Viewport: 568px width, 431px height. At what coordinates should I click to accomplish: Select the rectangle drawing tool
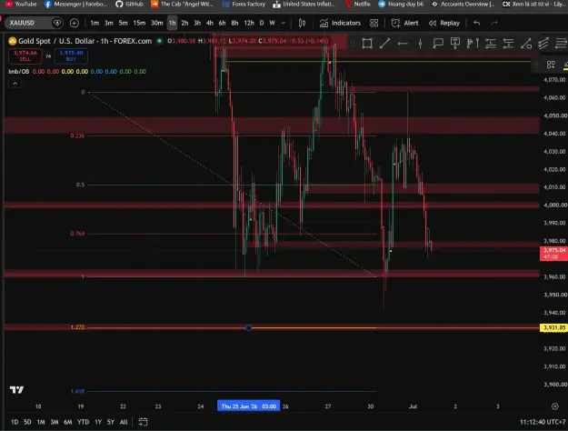tap(367, 44)
